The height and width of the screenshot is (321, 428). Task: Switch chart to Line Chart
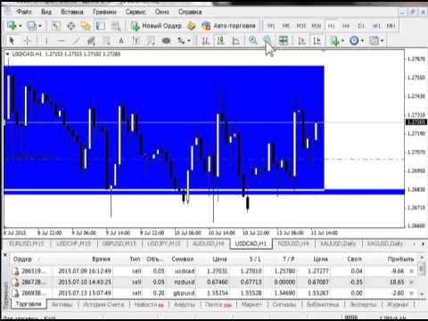[235, 40]
